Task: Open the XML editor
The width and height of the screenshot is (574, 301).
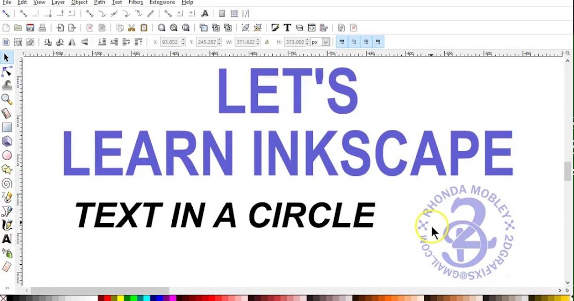Action: [x=311, y=28]
